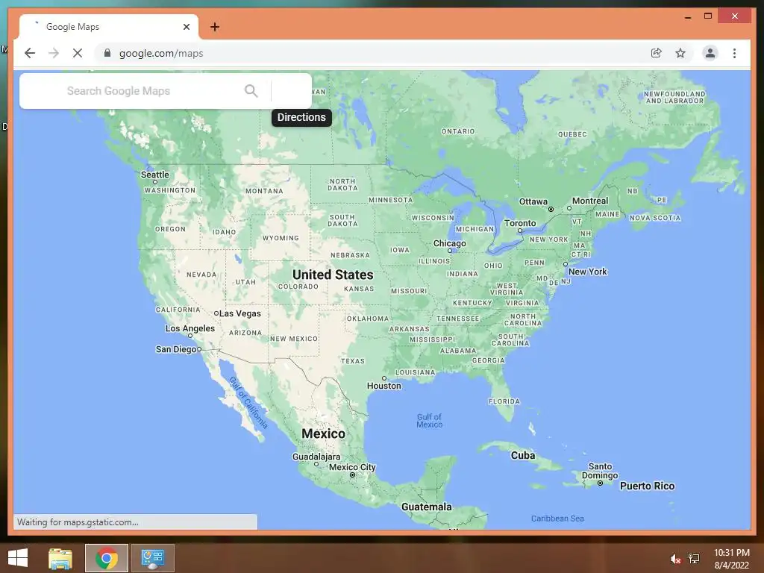Click the ONTARIO province label

pyautogui.click(x=458, y=131)
